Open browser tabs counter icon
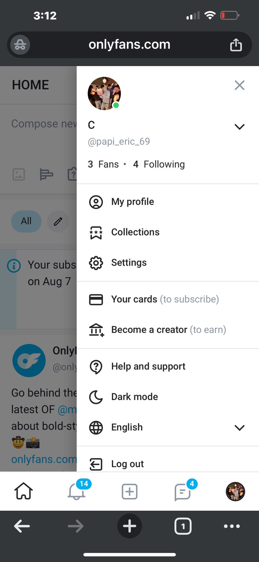 pyautogui.click(x=183, y=527)
